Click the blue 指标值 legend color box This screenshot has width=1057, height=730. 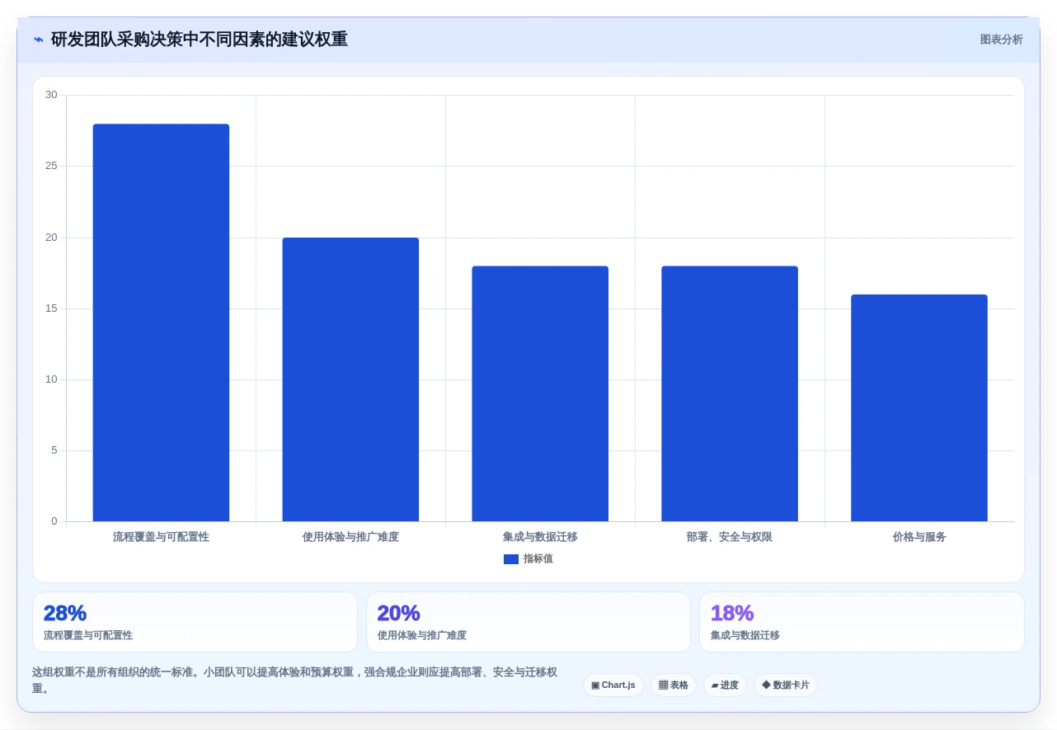coord(511,559)
